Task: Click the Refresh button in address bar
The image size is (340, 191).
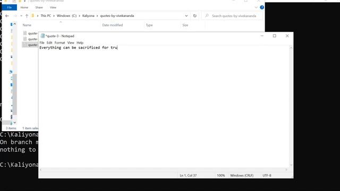Action: coord(195,16)
